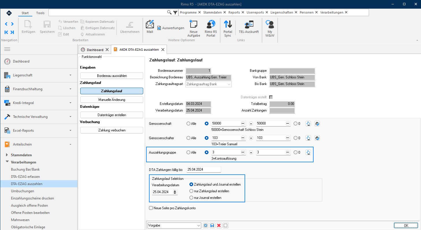Open My W&W link icon
This screenshot has width=421, height=230.
[270, 28]
